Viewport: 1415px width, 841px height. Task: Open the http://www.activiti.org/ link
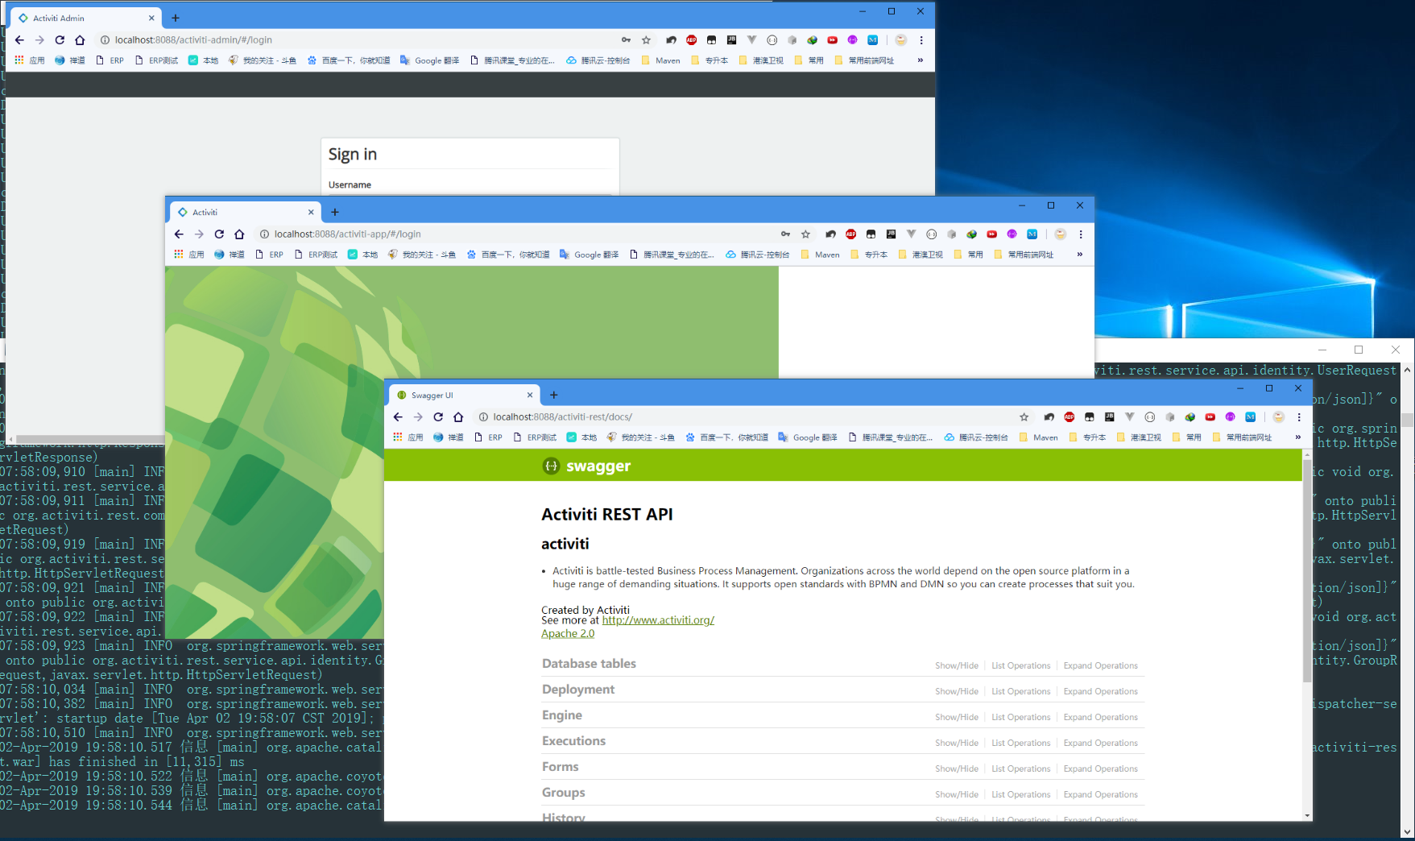(658, 620)
